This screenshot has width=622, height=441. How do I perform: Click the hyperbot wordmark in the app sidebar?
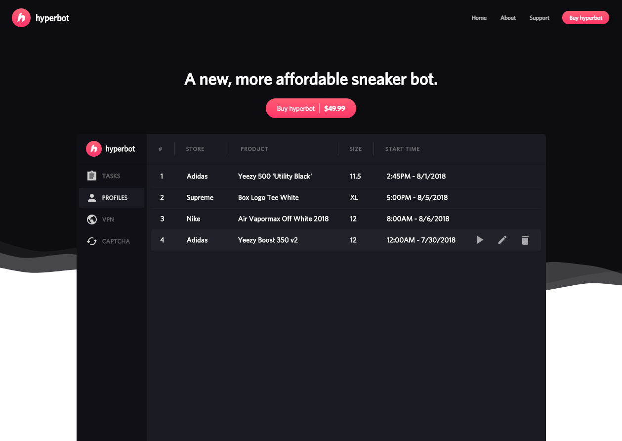tap(120, 149)
